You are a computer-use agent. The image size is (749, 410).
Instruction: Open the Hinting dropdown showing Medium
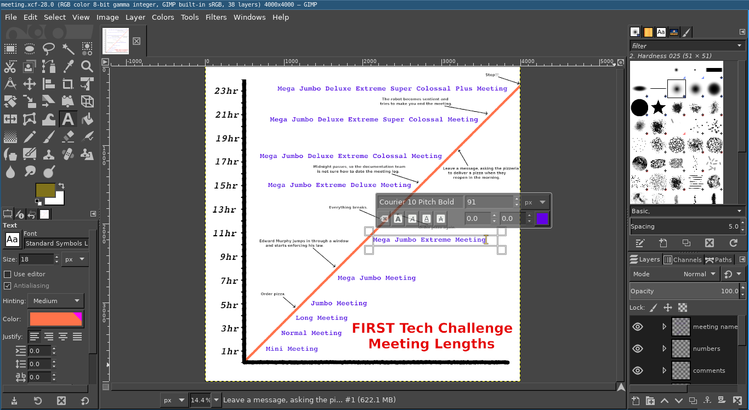tap(56, 301)
